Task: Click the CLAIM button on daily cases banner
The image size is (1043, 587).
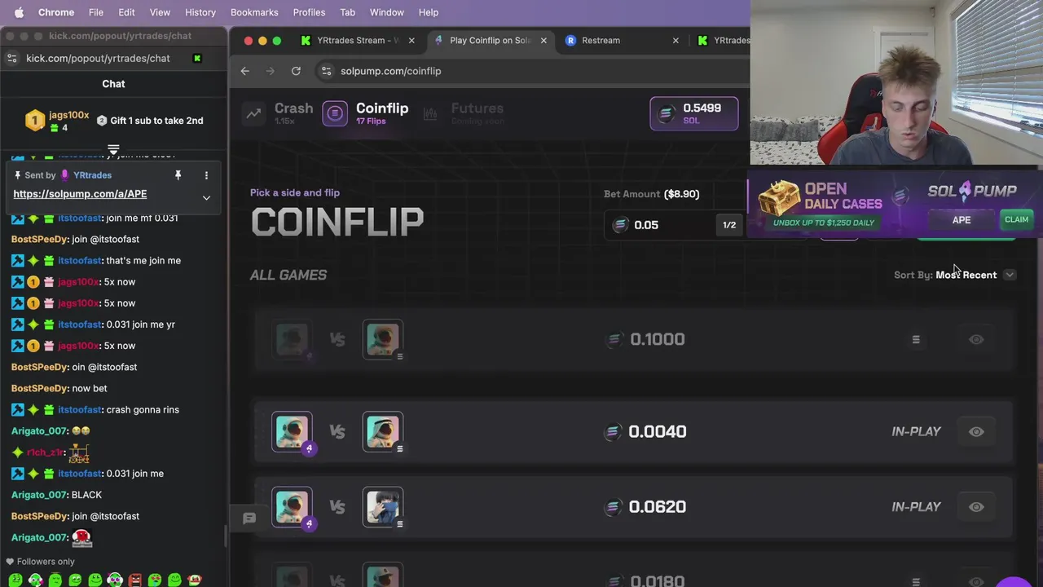Action: 1016,219
